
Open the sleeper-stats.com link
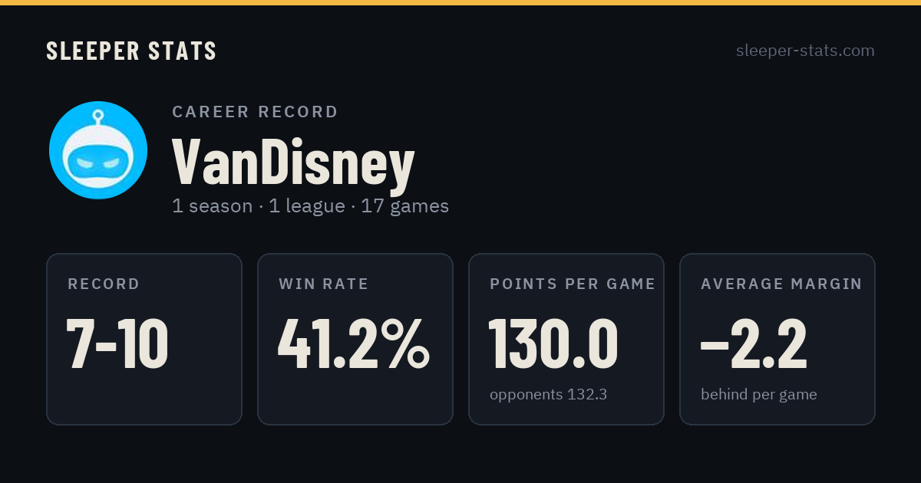[x=805, y=51]
